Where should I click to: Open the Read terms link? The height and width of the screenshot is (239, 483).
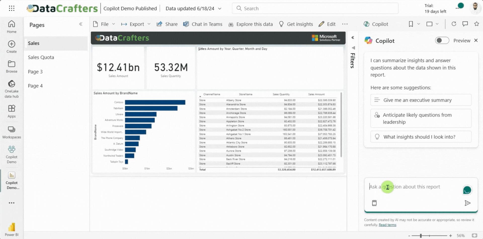387,225
